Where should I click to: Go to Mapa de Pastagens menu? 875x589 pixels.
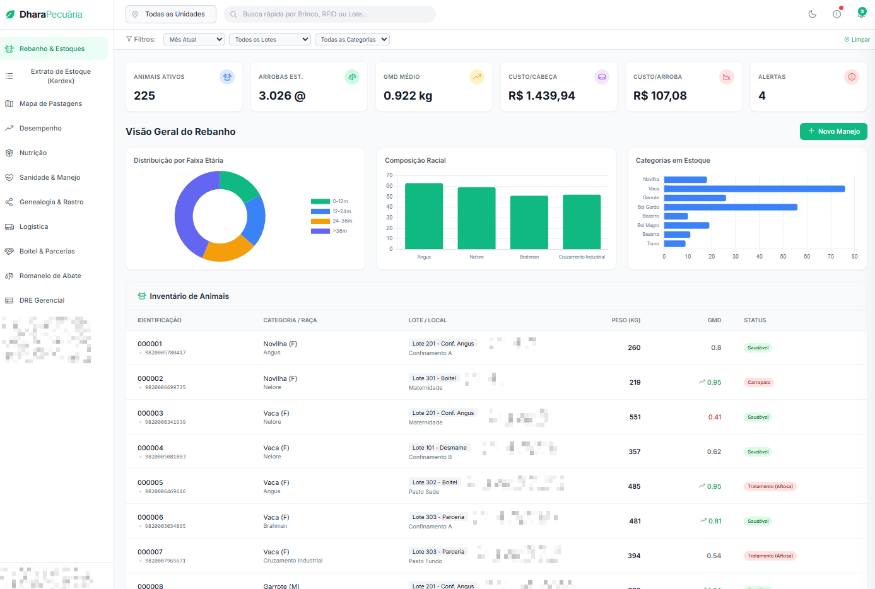pyautogui.click(x=50, y=103)
